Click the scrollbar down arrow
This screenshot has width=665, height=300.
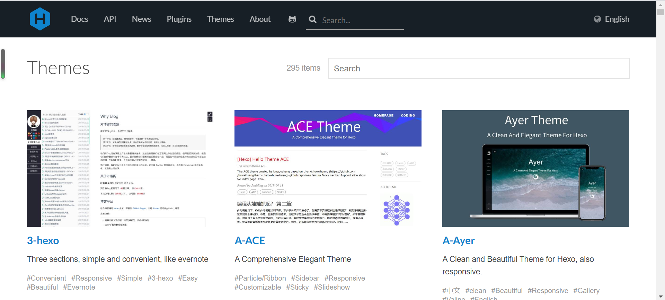660,296
